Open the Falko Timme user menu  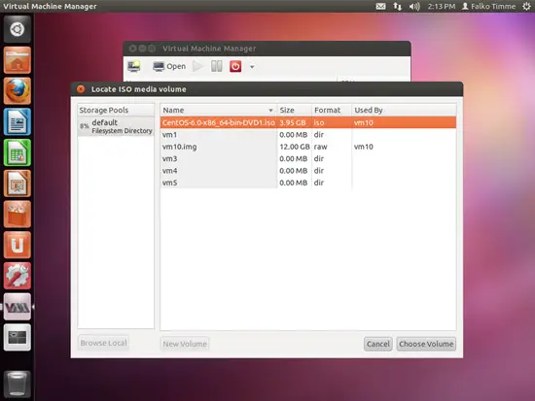(488, 6)
